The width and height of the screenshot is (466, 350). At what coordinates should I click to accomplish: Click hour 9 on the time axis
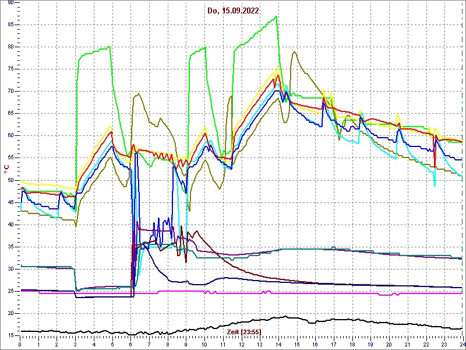coord(186,344)
